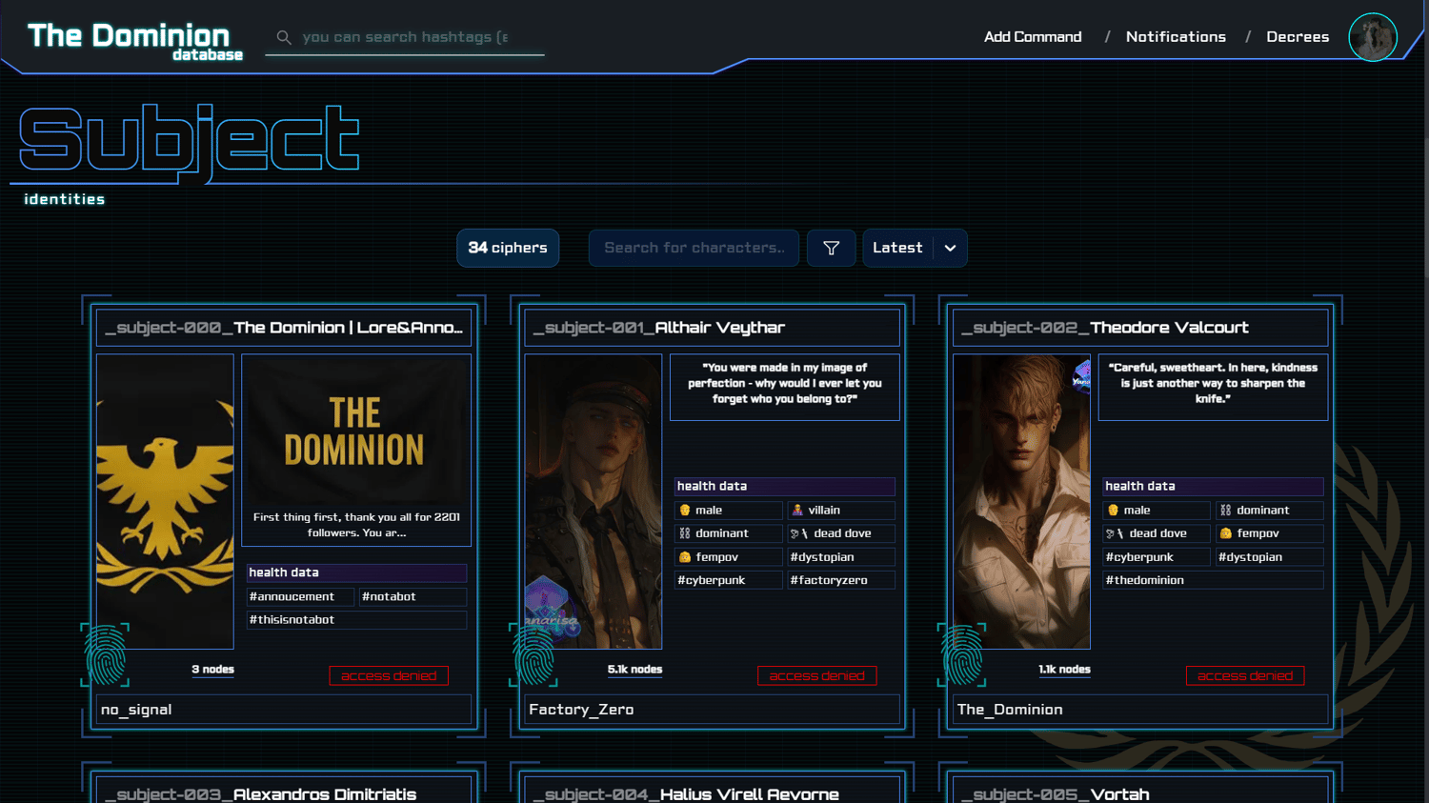1429x803 pixels.
Task: Click the magnifier icon beside hashtag search
Action: click(x=284, y=37)
